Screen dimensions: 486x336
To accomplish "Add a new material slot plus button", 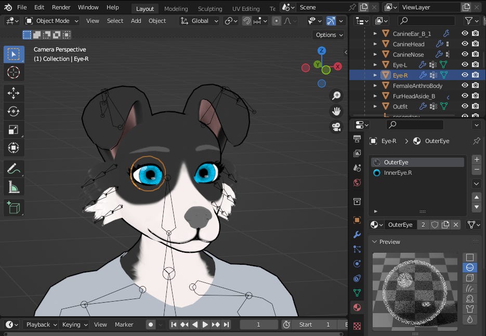I will [477, 160].
